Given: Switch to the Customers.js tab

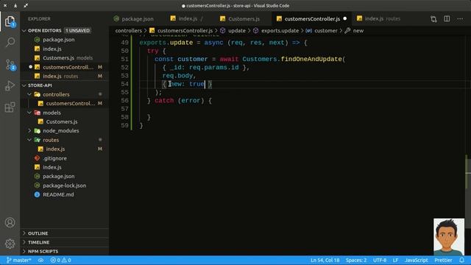Looking at the screenshot, I should point(240,18).
